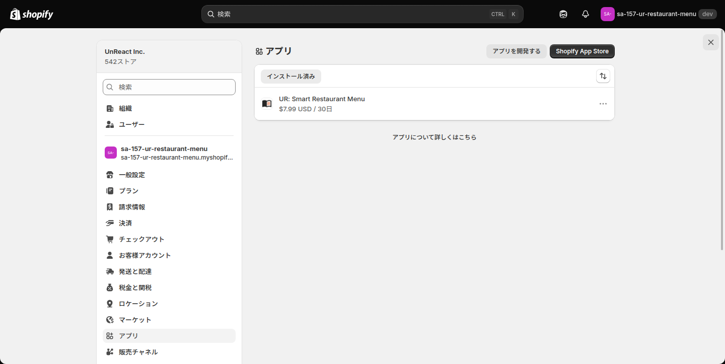Click the magnifier icon in settings search
This screenshot has width=725, height=364.
[x=110, y=87]
